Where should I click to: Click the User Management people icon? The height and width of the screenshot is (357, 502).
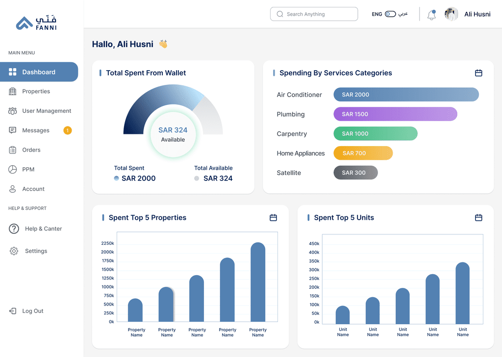pyautogui.click(x=12, y=111)
